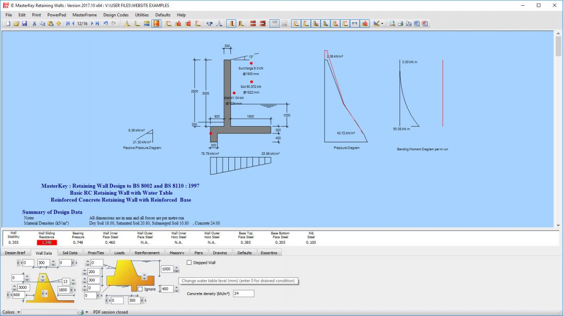Viewport: 563px width, 316px height.
Task: Switch to the Design Brief tab
Action: pyautogui.click(x=15, y=253)
